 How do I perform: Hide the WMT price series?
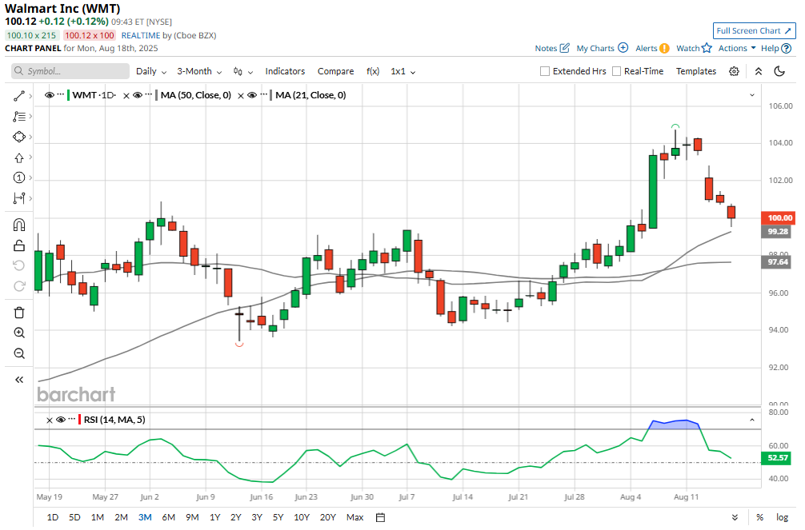pos(50,95)
